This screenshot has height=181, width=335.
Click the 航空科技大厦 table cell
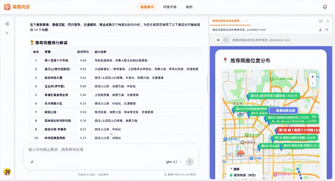(x=54, y=77)
